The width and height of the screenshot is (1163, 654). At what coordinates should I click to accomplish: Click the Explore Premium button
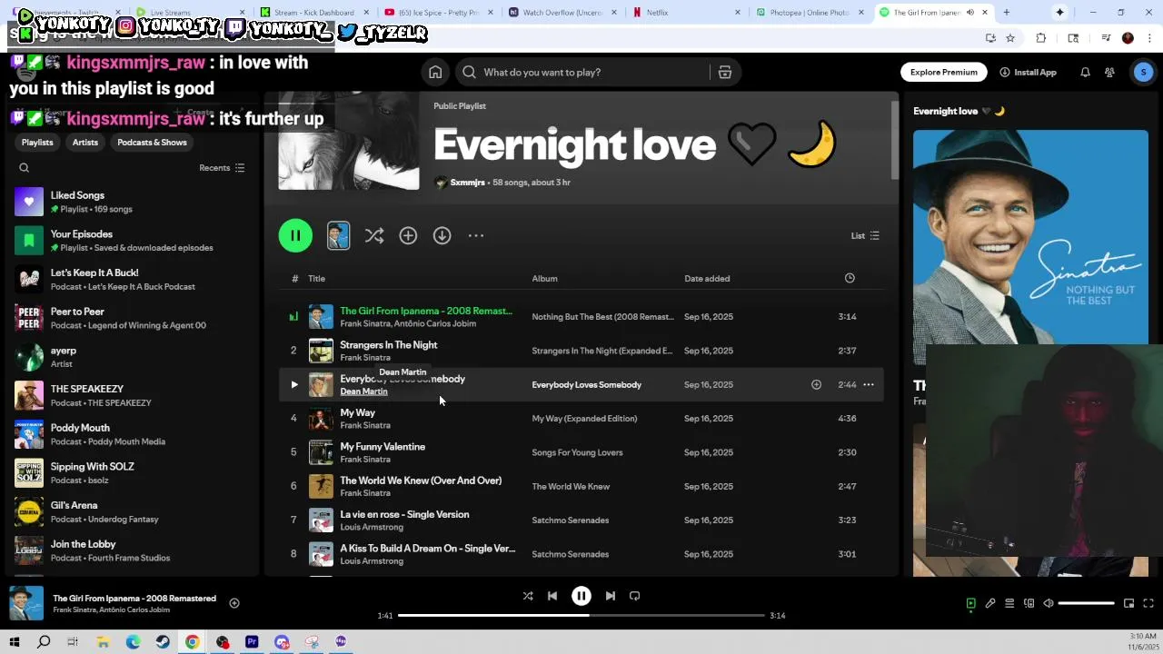pyautogui.click(x=944, y=73)
